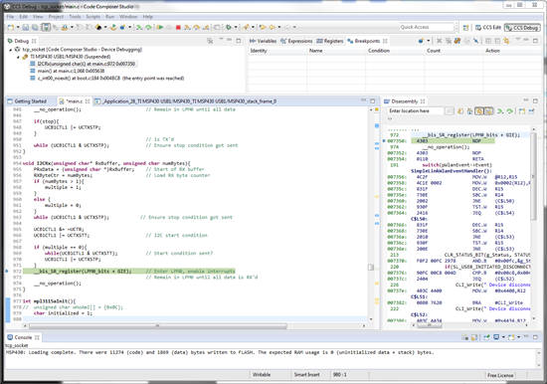The image size is (547, 384).
Task: Click the editor horizontal scrollbar
Action: click(158, 326)
